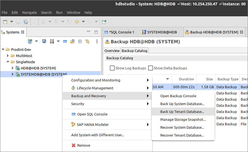
Task: Select the 1.58 GB backup row cell
Action: point(206,87)
